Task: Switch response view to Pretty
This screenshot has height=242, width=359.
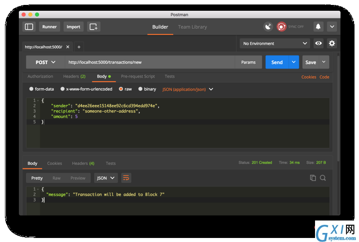Action: (37, 178)
